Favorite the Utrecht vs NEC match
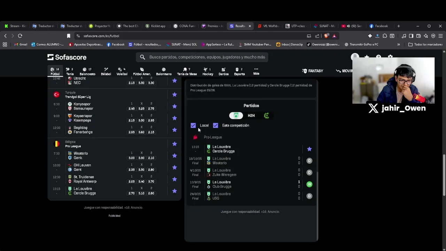 [x=175, y=81]
